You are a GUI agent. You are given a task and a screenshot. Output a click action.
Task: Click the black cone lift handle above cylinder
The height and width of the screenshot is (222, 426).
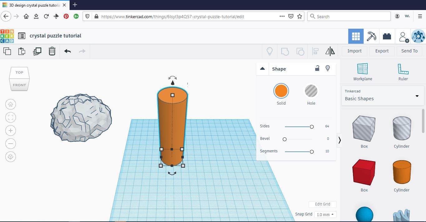173,83
